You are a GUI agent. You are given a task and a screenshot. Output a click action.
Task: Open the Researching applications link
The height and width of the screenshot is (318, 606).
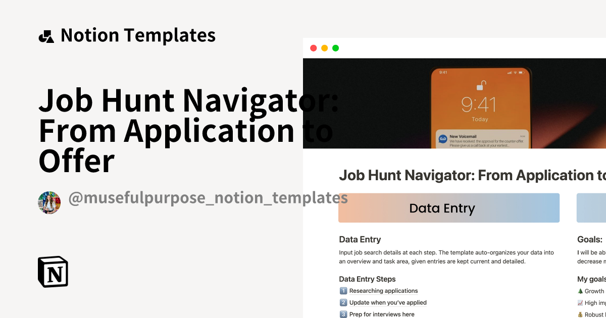(x=383, y=291)
